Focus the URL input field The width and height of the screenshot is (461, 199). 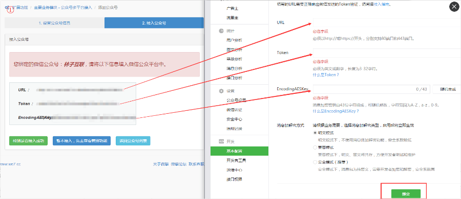click(x=387, y=22)
